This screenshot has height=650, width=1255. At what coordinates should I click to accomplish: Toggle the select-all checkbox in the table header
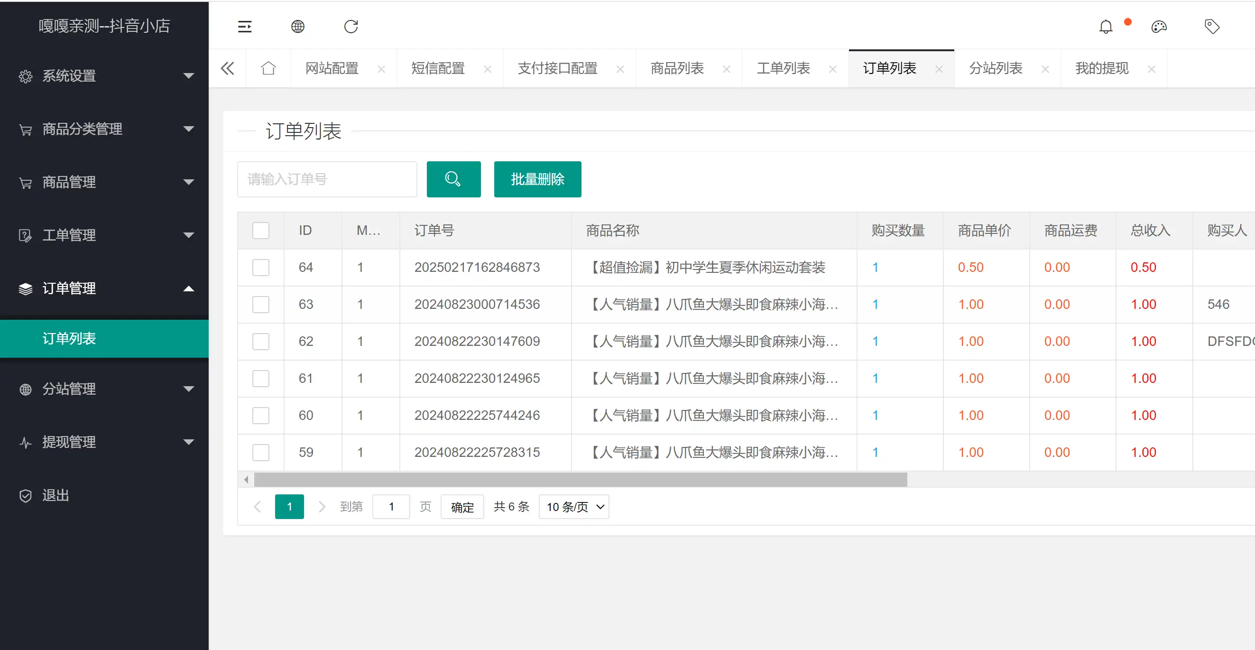[x=261, y=230]
